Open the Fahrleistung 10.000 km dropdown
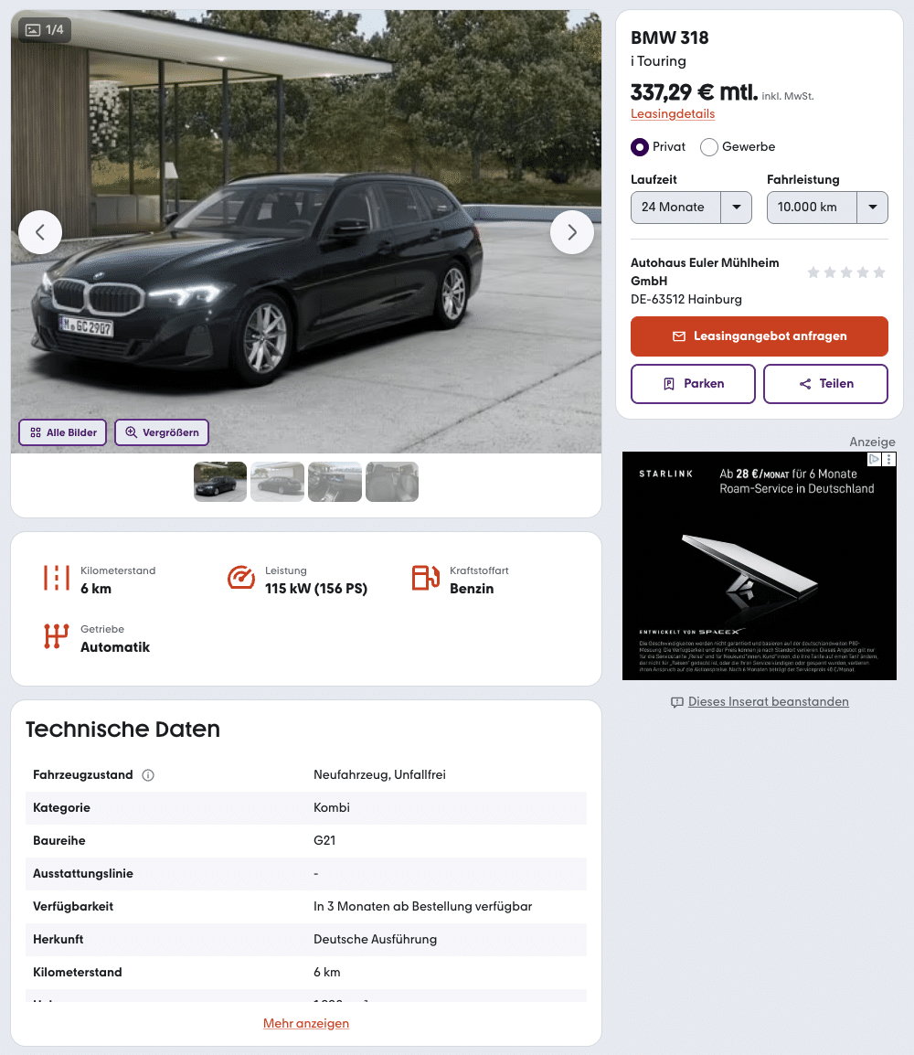The width and height of the screenshot is (914, 1055). (x=827, y=208)
